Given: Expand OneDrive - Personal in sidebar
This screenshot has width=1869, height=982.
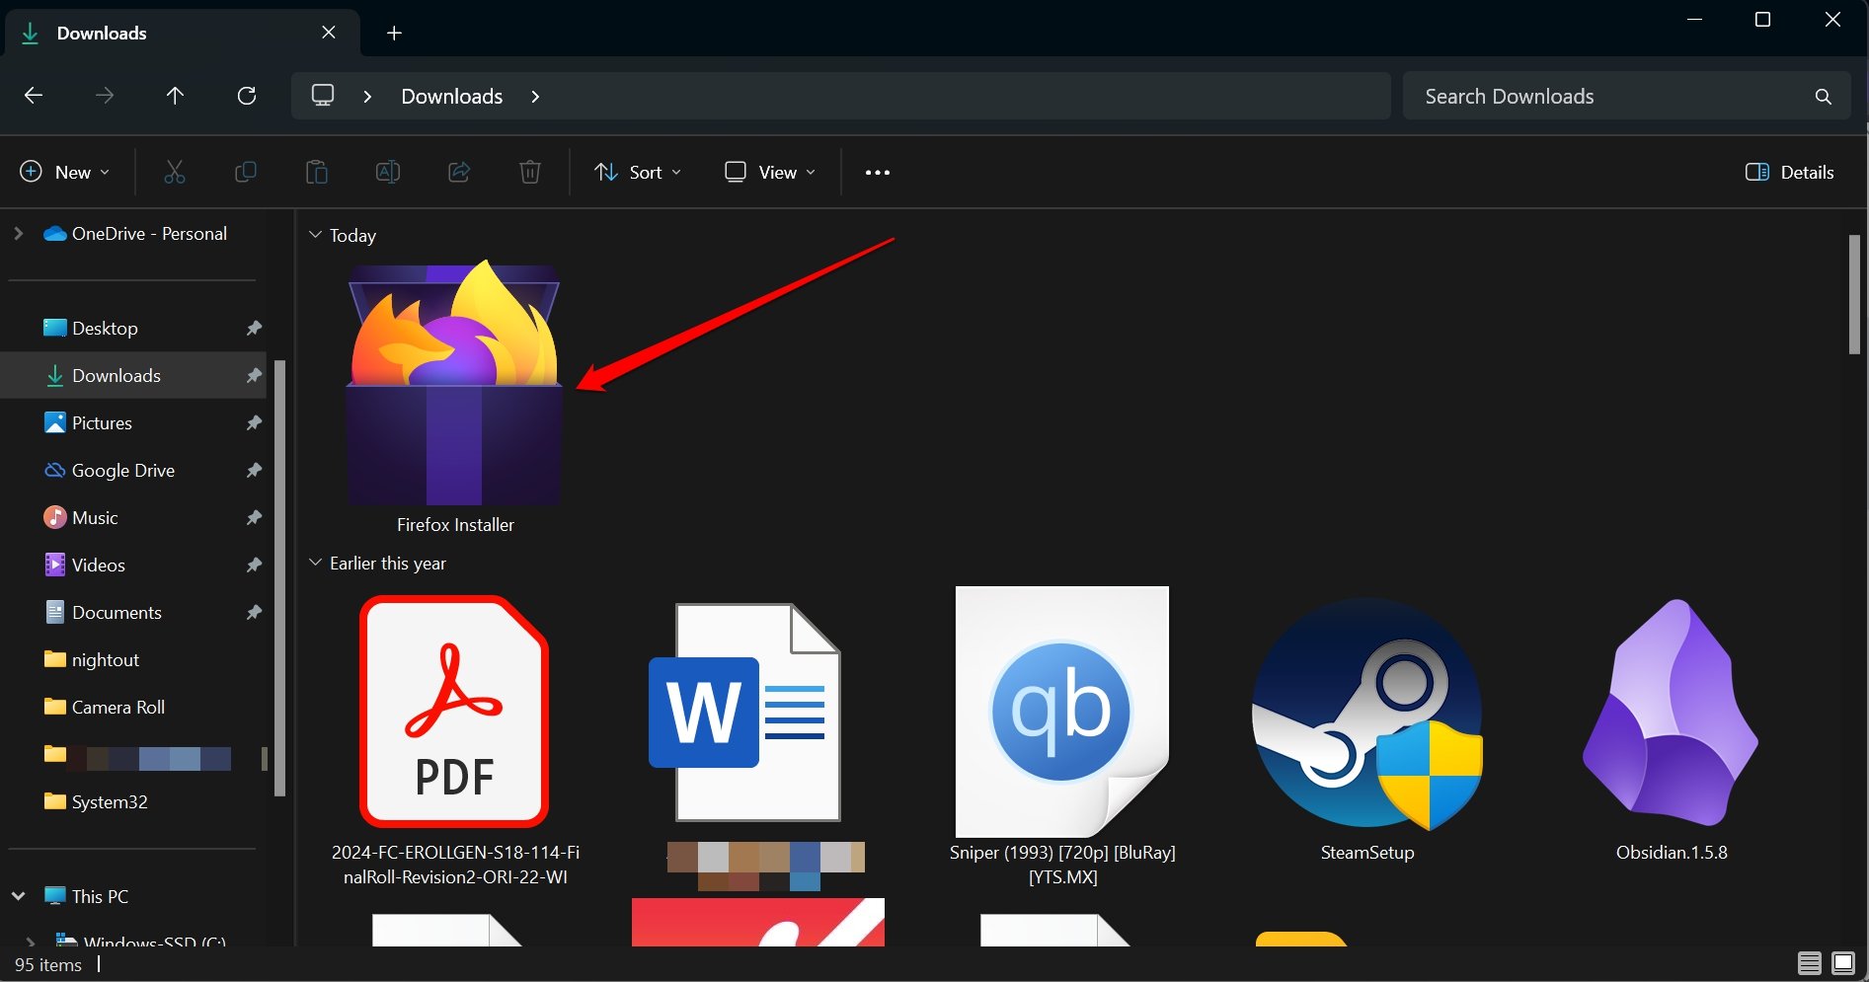Looking at the screenshot, I should tap(18, 233).
